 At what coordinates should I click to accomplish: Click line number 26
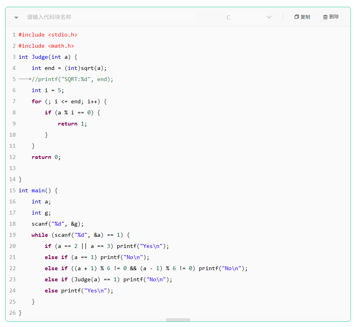(12, 313)
